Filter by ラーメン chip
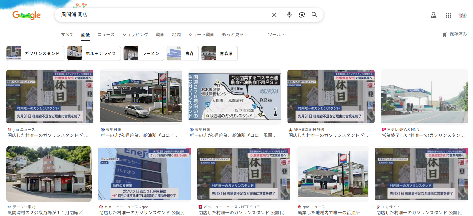 (144, 53)
